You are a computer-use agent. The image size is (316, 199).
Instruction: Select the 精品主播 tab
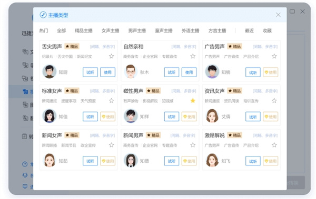point(83,30)
